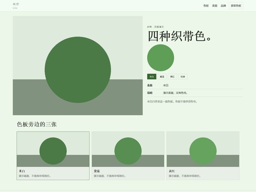Click the 织带 · 页面演示 eyebrow text
This screenshot has width=256, height=192.
tap(155, 27)
